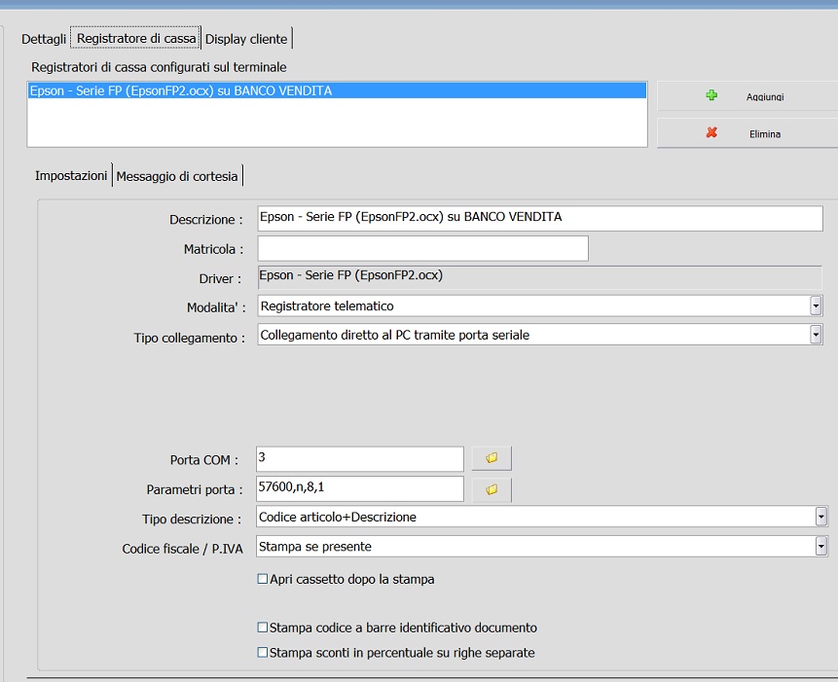
Task: Open folder browse icon beside Parametri porta
Action: (492, 489)
